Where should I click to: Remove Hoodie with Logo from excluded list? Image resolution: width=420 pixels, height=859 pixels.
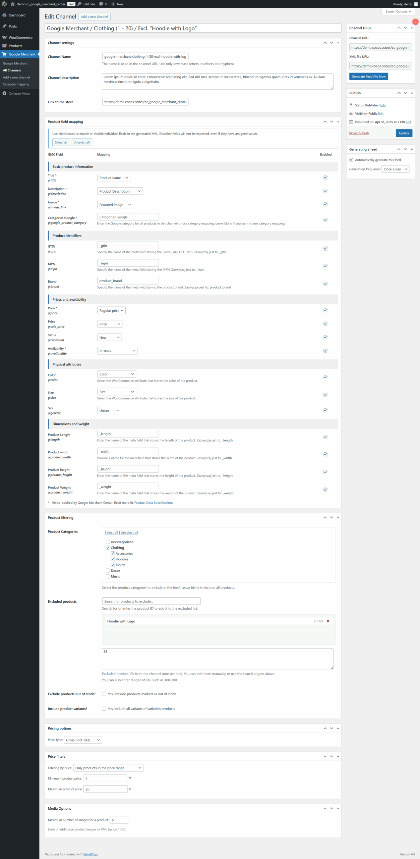328,621
